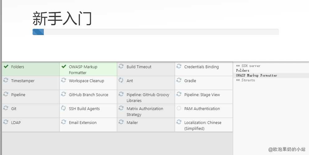This screenshot has height=155, width=309.
Task: Select the Git plugin name
Action: 14,108
